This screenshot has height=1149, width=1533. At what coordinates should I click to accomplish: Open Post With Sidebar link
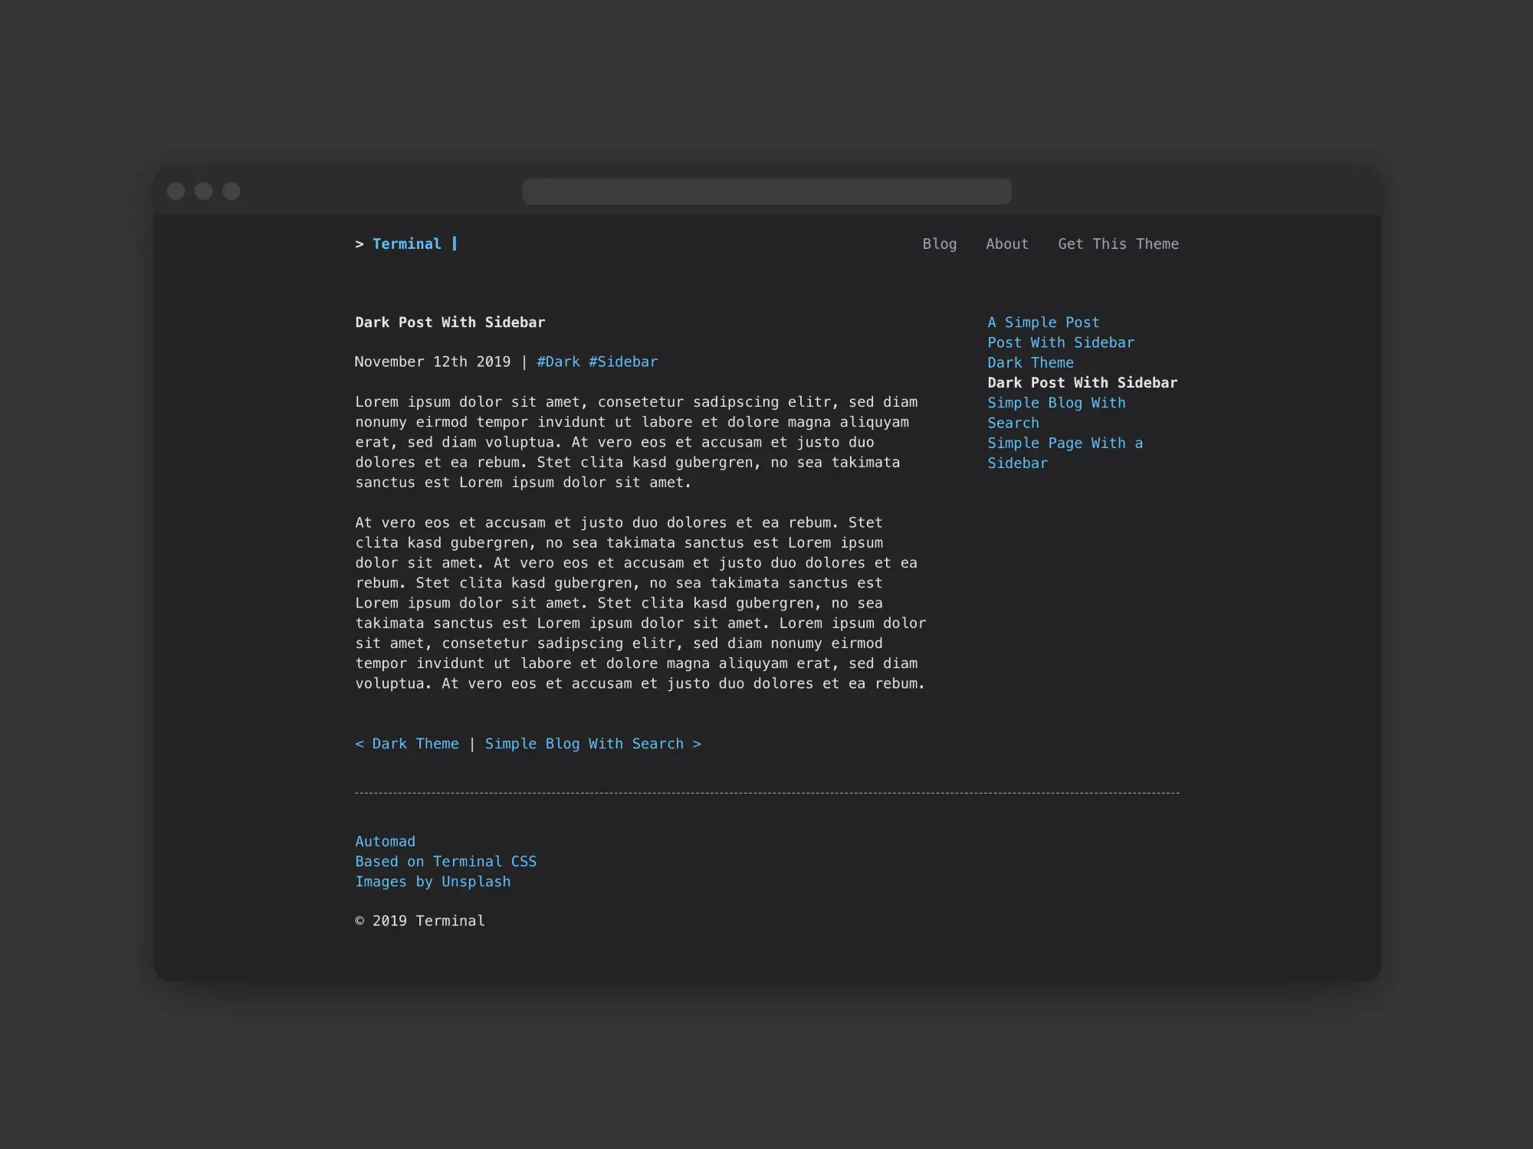(1060, 342)
